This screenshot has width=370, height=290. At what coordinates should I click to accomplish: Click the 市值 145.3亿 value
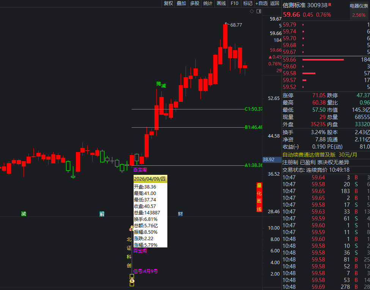[361, 110]
